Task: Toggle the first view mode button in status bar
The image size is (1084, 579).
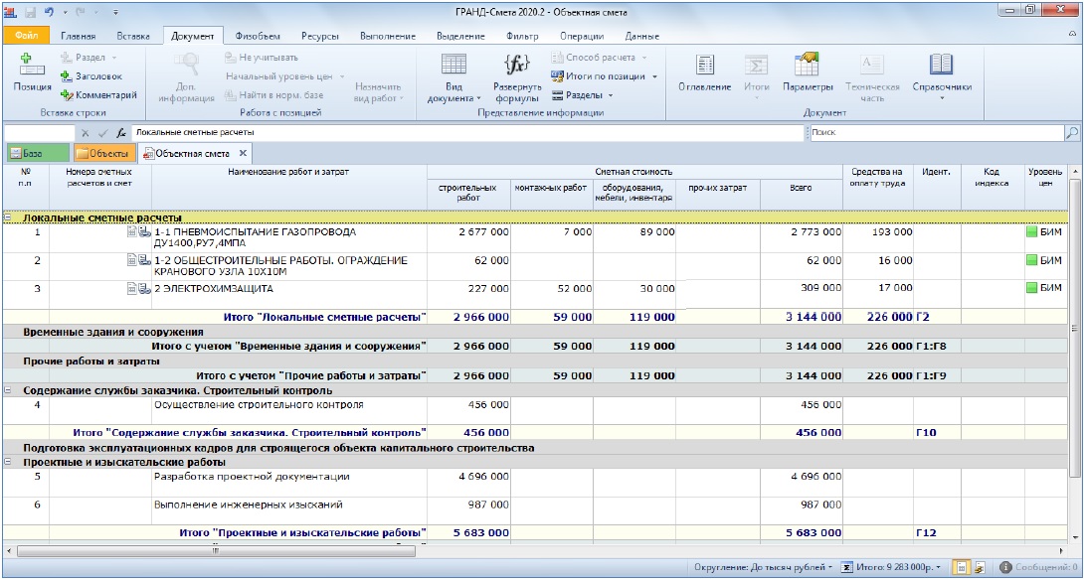Action: (961, 567)
